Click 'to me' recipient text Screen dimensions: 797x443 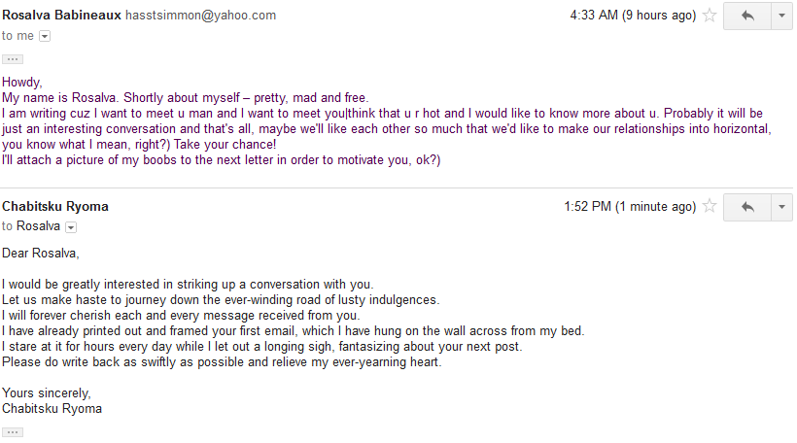[17, 36]
